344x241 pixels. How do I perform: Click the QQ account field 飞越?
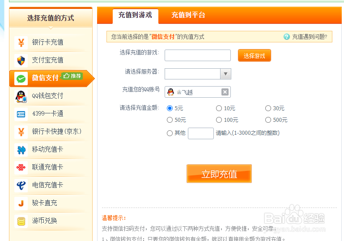point(198,92)
